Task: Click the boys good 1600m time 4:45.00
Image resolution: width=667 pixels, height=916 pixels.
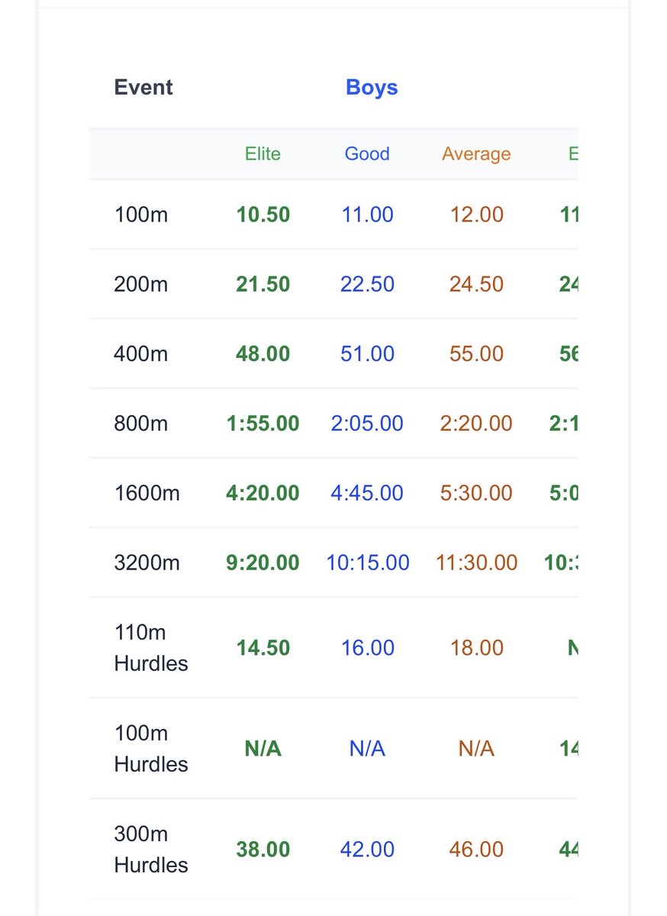Action: [367, 492]
